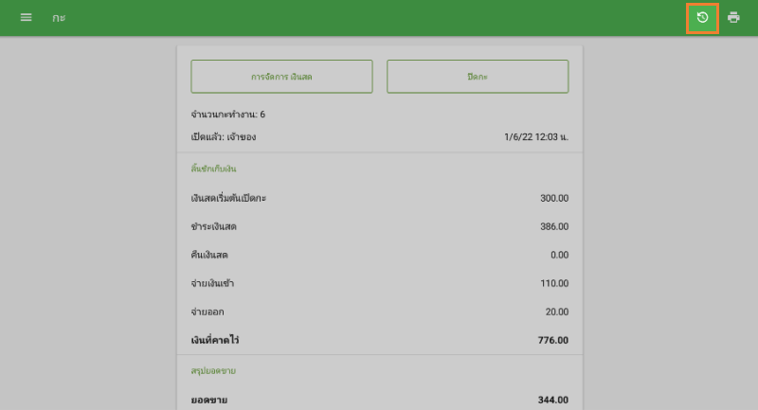758x410 pixels.
Task: Click the 1/6/22 12:03 น. timestamp
Action: [x=536, y=137]
